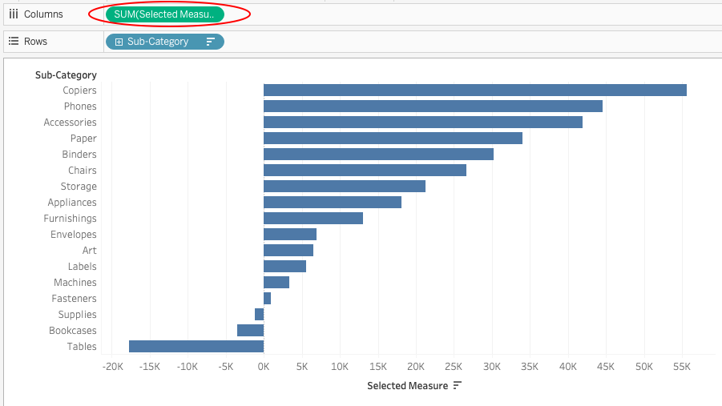
Task: Select the Selected Measure axis title
Action: click(408, 386)
